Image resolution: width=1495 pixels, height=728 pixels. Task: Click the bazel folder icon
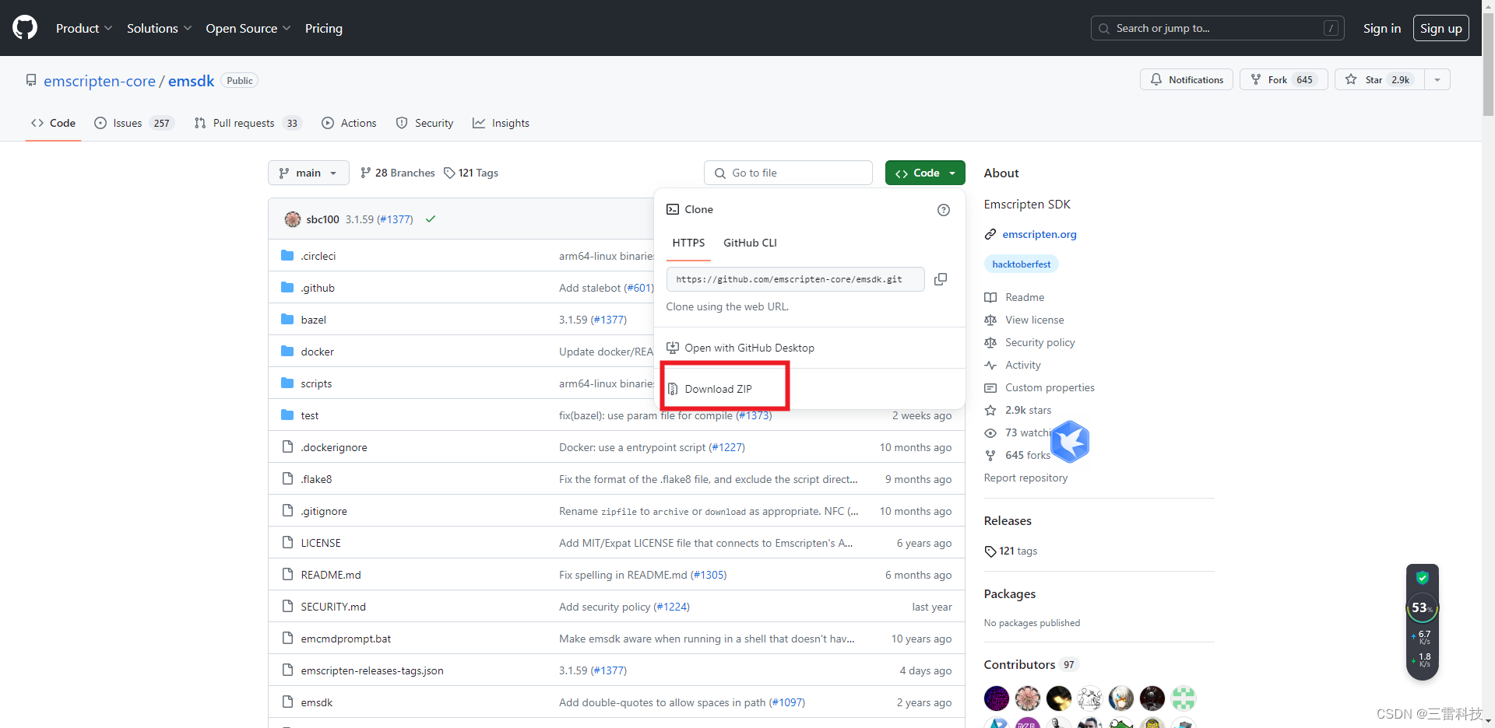(x=287, y=319)
